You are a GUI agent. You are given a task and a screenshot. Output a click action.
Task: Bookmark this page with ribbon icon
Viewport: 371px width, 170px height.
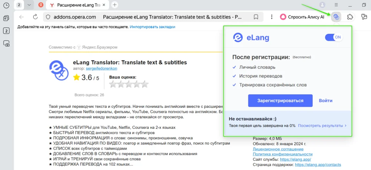(x=256, y=17)
